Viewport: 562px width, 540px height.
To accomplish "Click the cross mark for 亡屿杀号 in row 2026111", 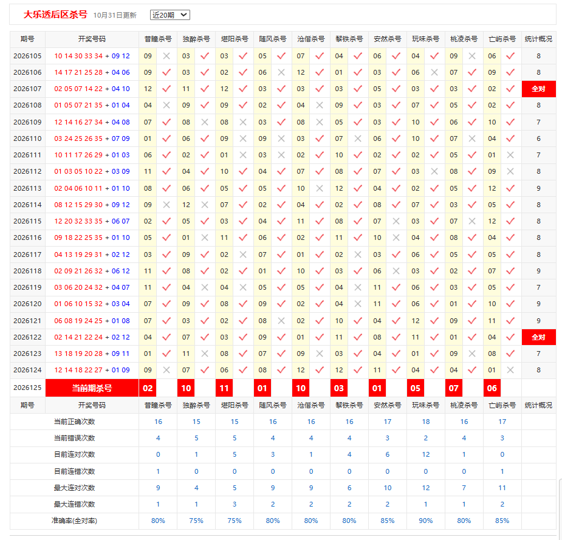I will 510,155.
